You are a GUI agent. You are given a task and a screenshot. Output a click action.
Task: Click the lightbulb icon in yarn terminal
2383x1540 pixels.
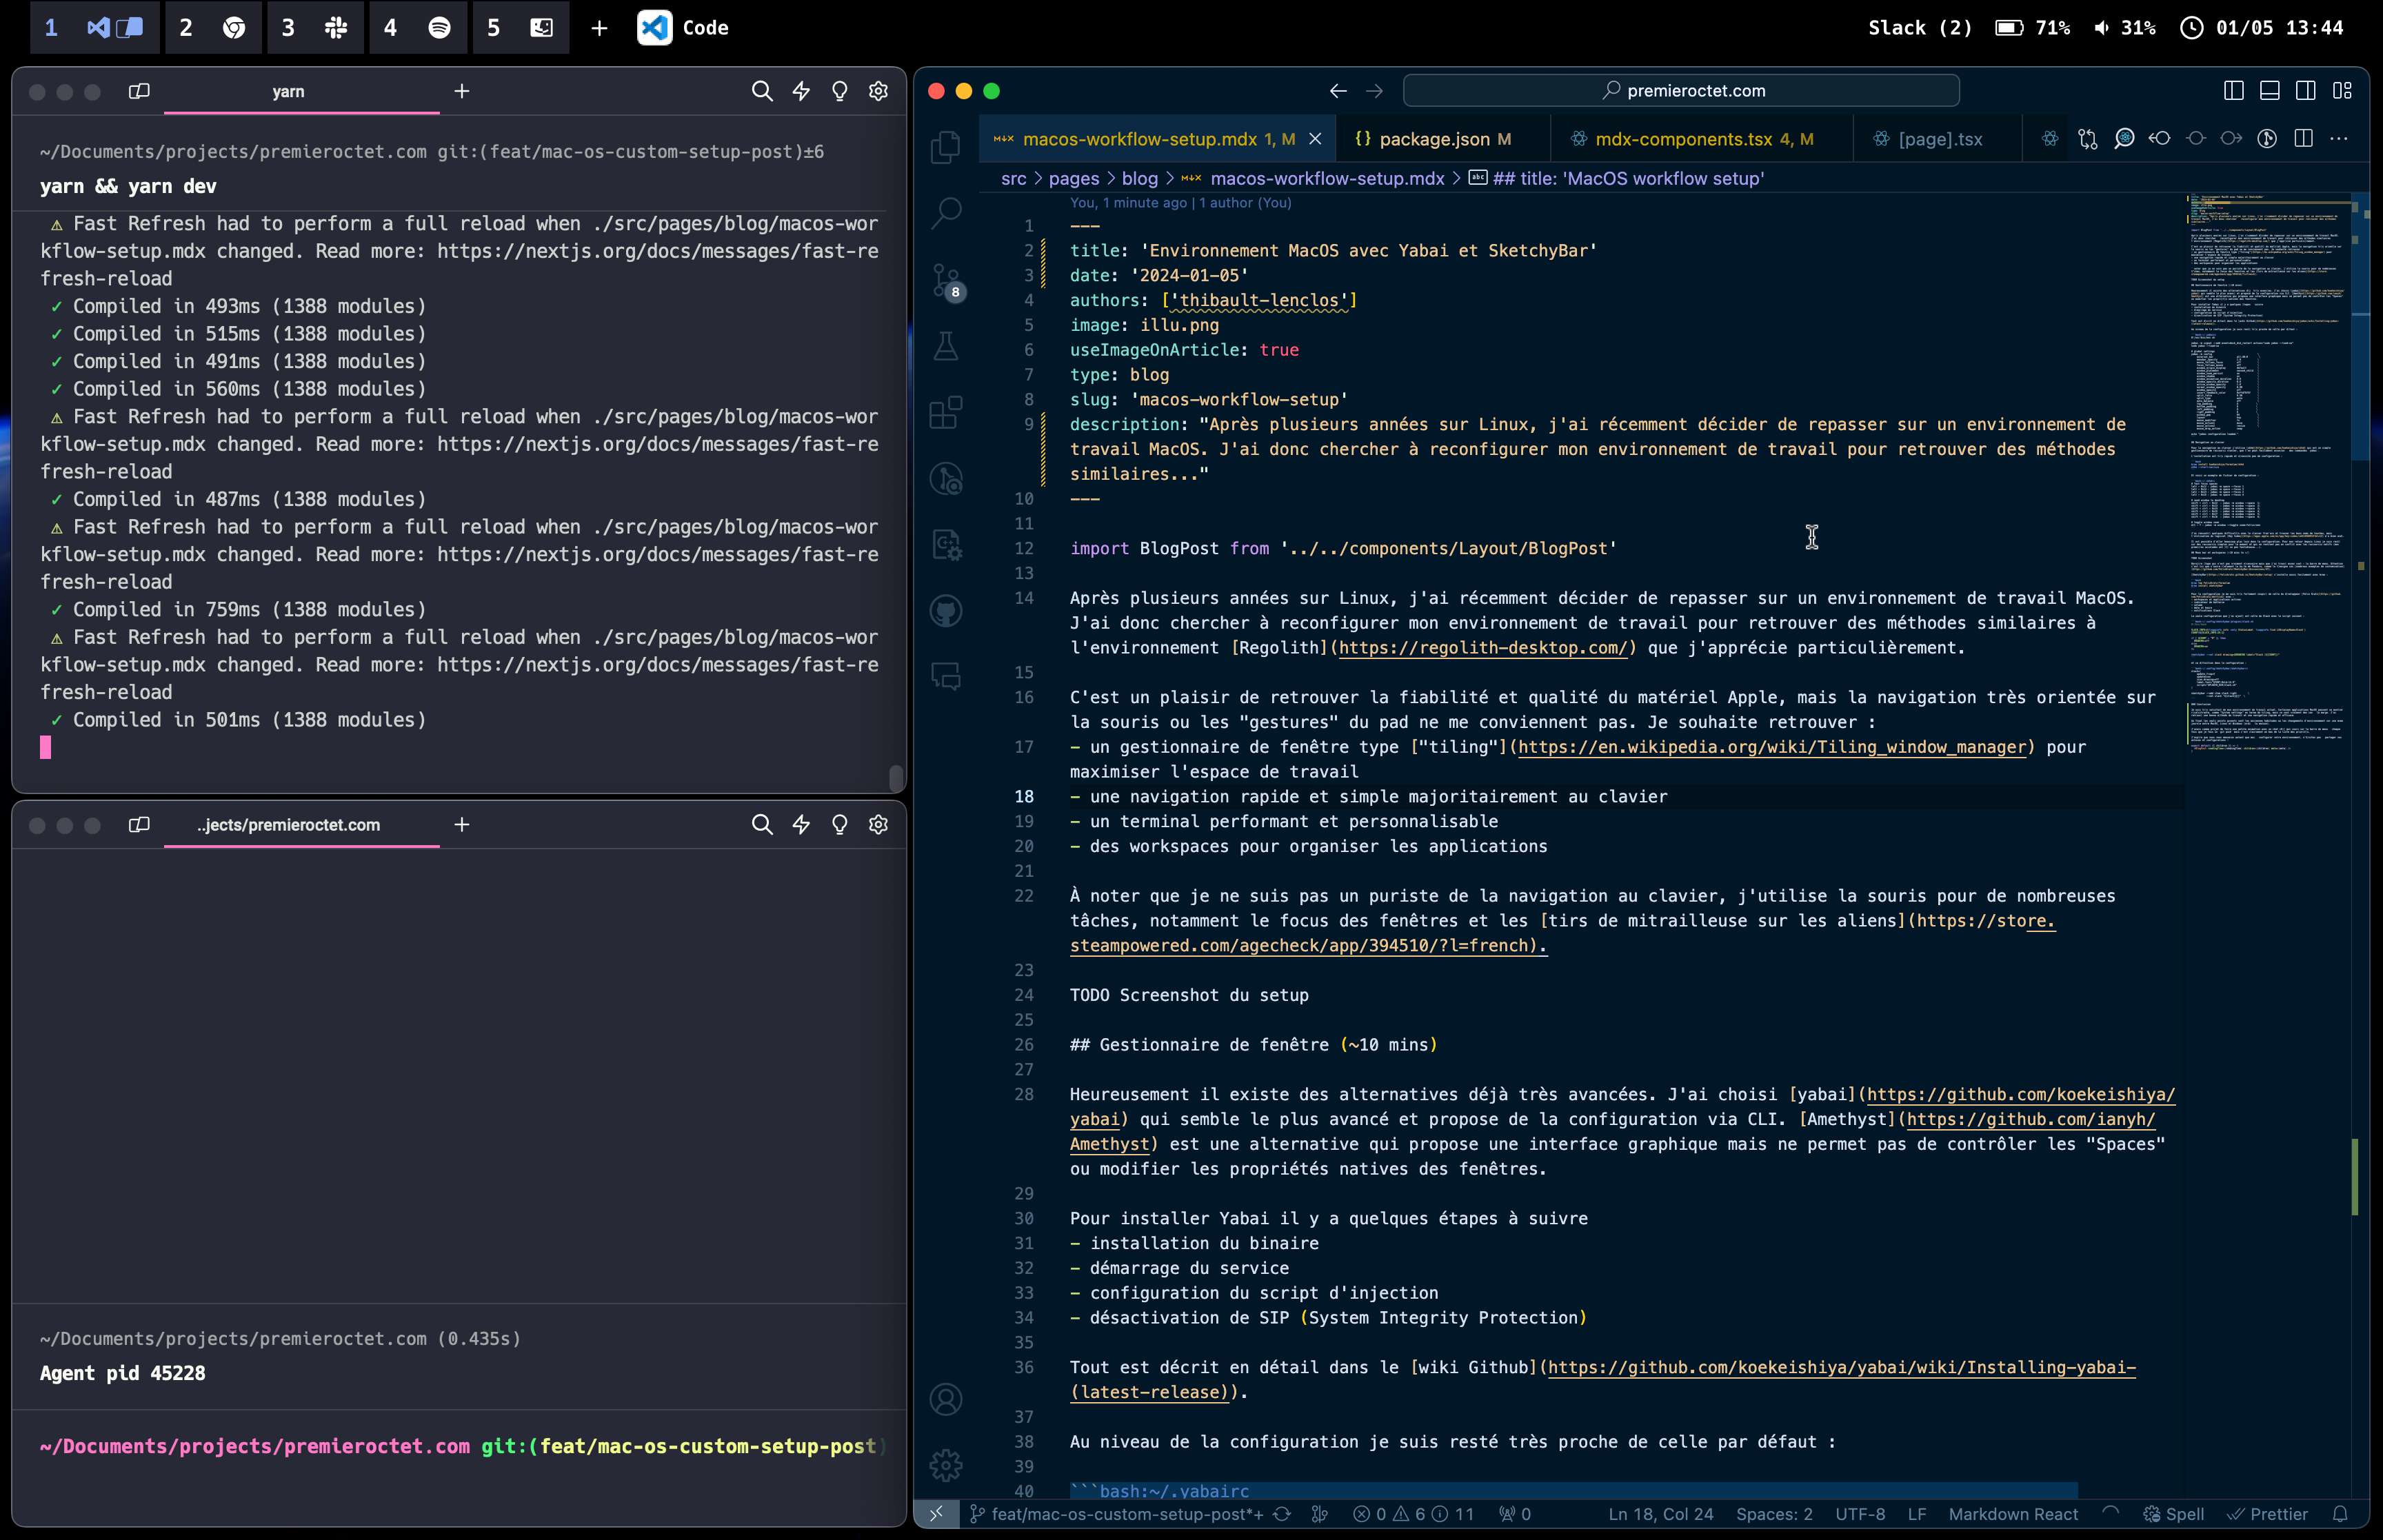click(840, 91)
